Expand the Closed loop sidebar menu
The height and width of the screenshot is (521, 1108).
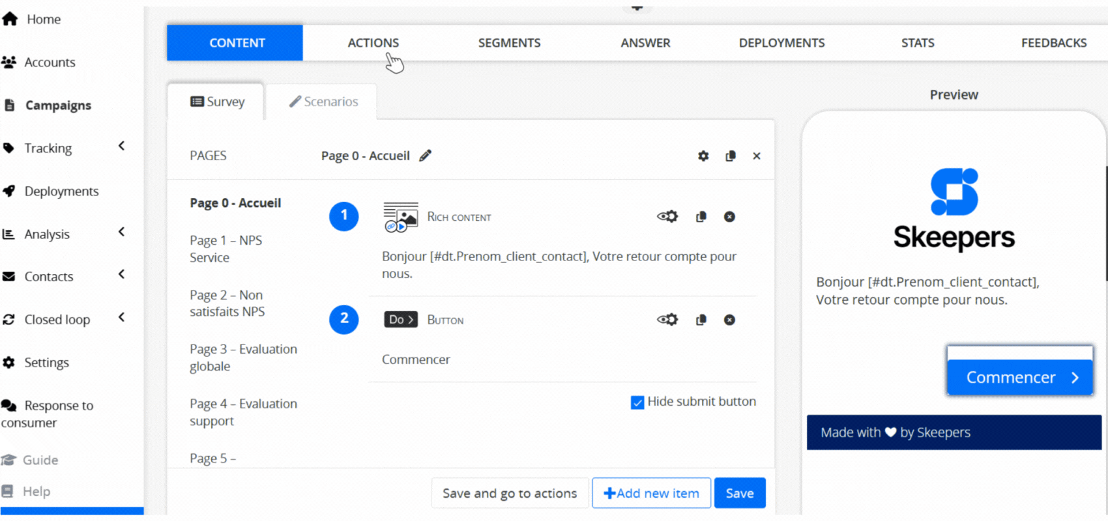tap(121, 318)
